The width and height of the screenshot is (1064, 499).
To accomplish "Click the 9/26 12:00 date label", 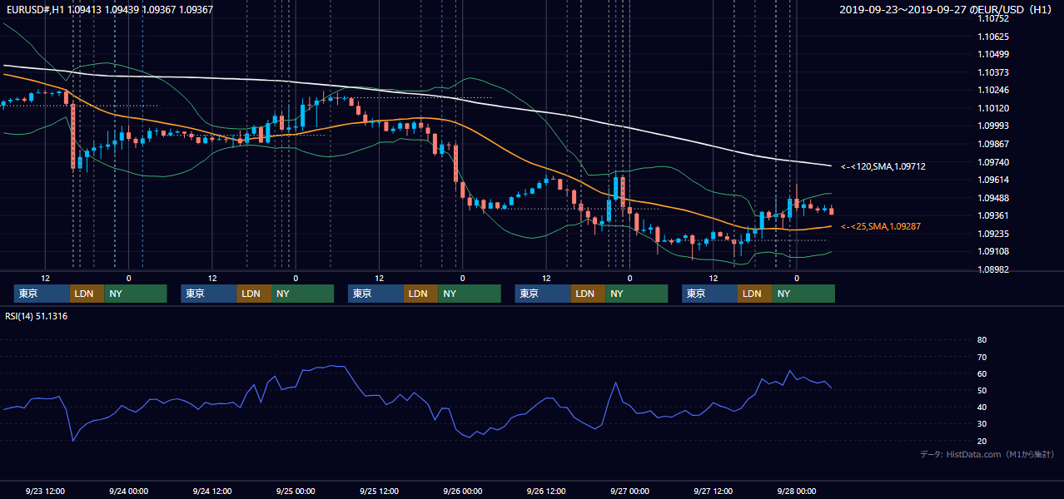I will [x=546, y=492].
